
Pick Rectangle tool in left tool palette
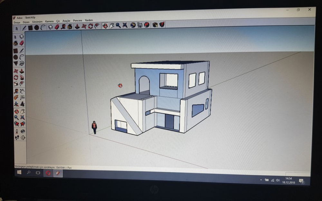click(15, 51)
